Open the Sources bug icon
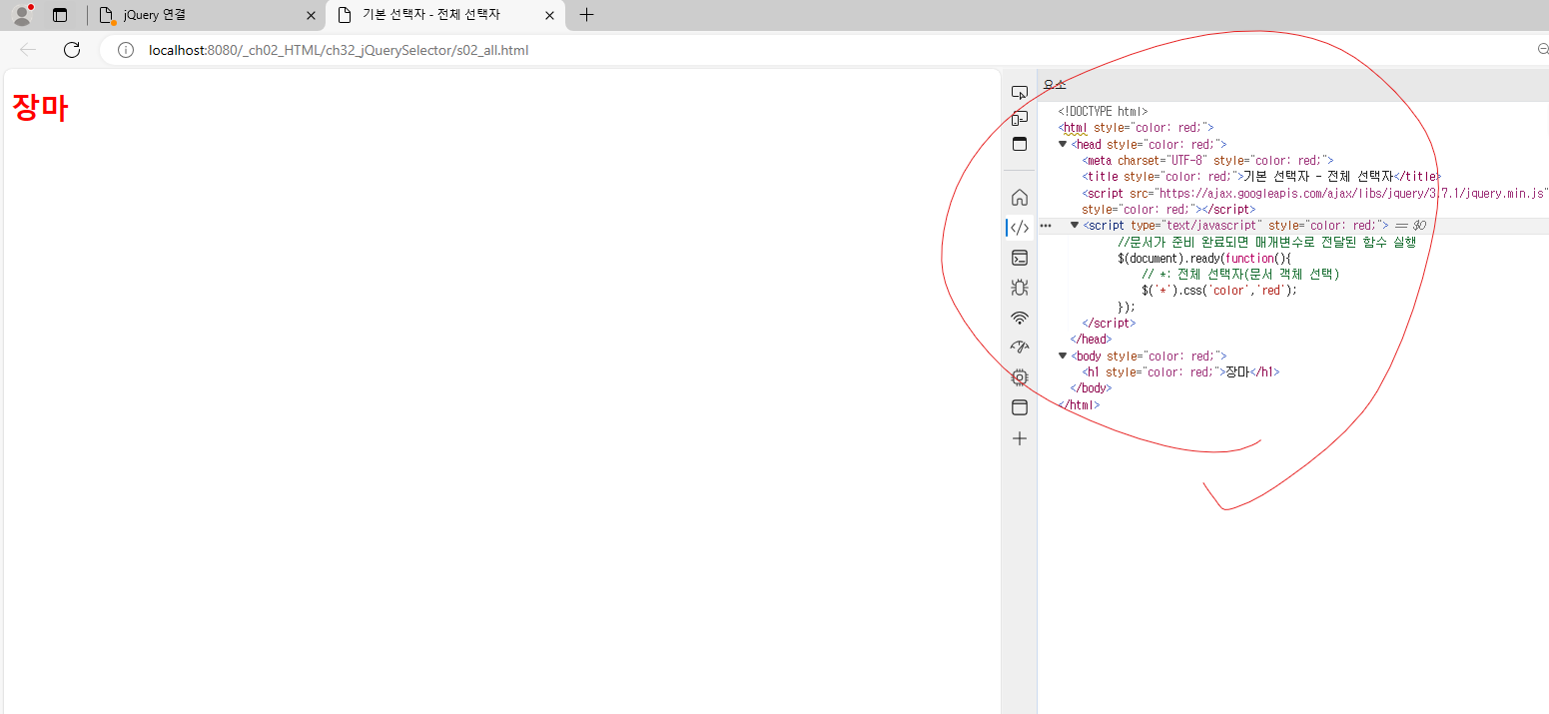Viewport: 1549px width, 714px height. click(1019, 288)
